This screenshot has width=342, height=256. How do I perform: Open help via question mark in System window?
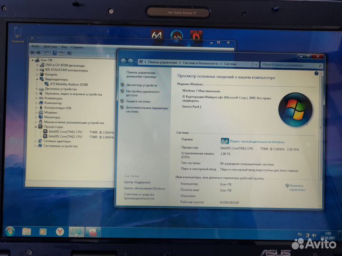316,73
